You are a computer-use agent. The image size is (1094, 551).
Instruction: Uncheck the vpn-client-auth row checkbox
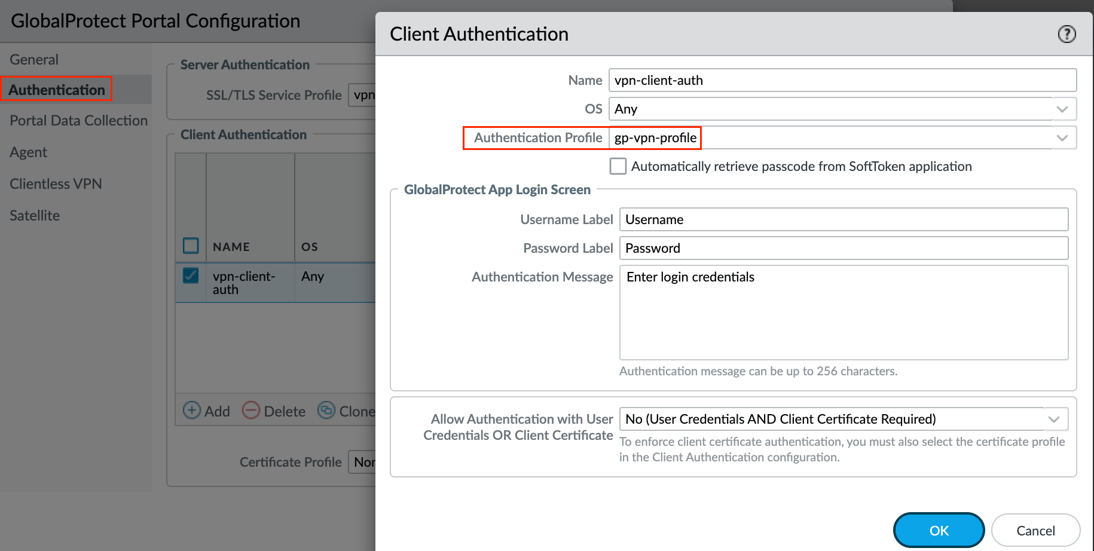(190, 275)
